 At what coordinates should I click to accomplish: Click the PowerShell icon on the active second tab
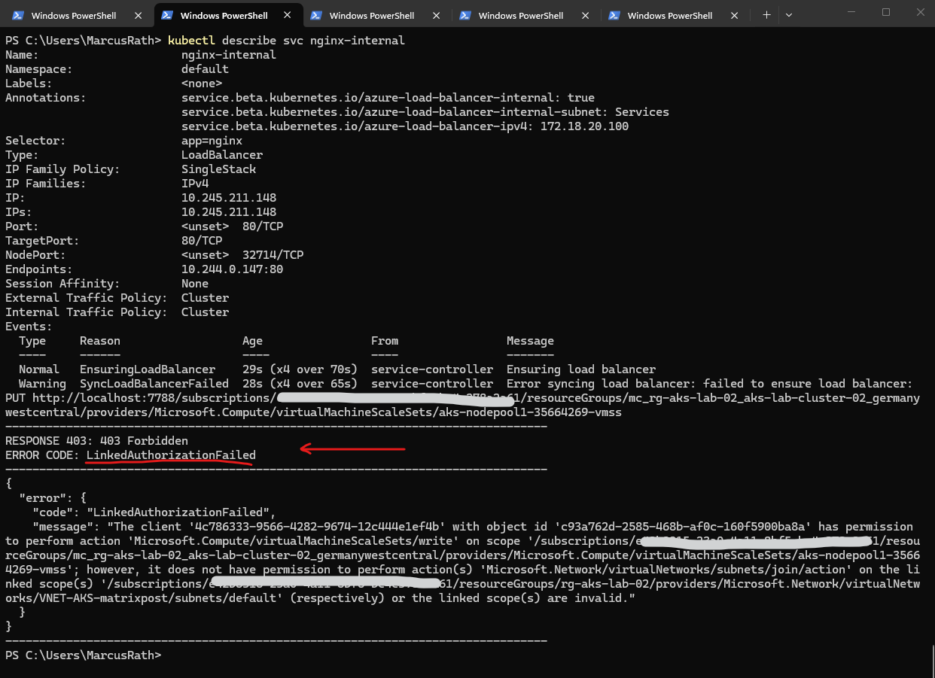[x=166, y=15]
